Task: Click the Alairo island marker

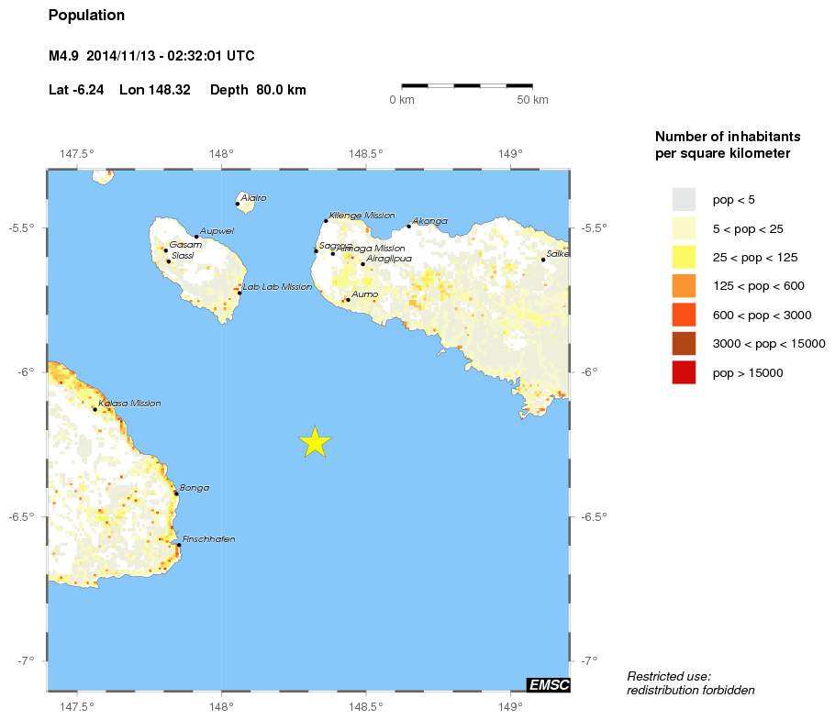Action: [x=238, y=204]
